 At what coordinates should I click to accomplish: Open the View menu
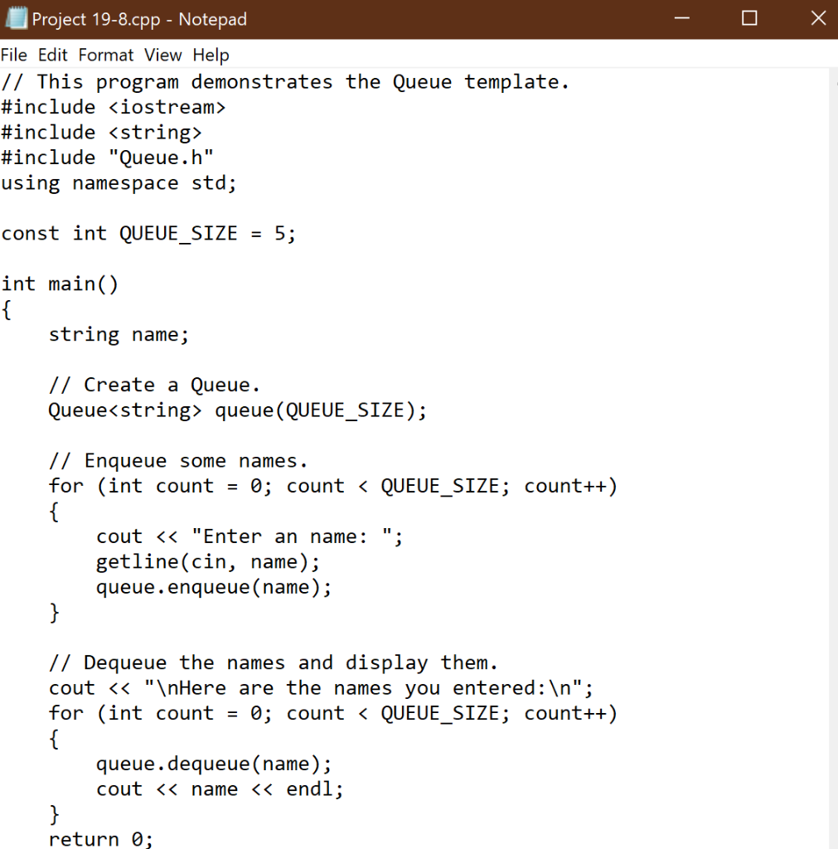click(162, 55)
